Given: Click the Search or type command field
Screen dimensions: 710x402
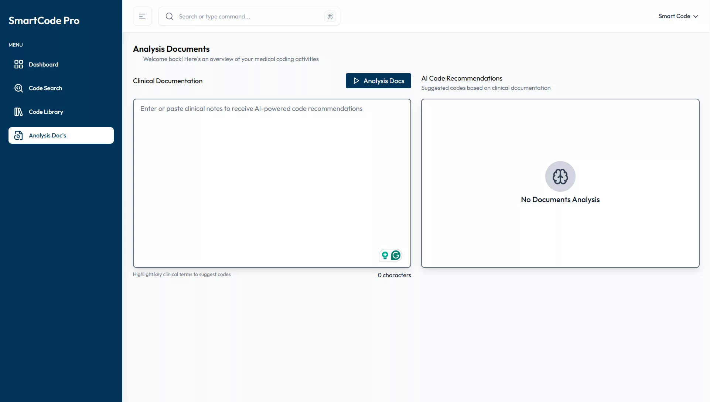Looking at the screenshot, I should [248, 16].
